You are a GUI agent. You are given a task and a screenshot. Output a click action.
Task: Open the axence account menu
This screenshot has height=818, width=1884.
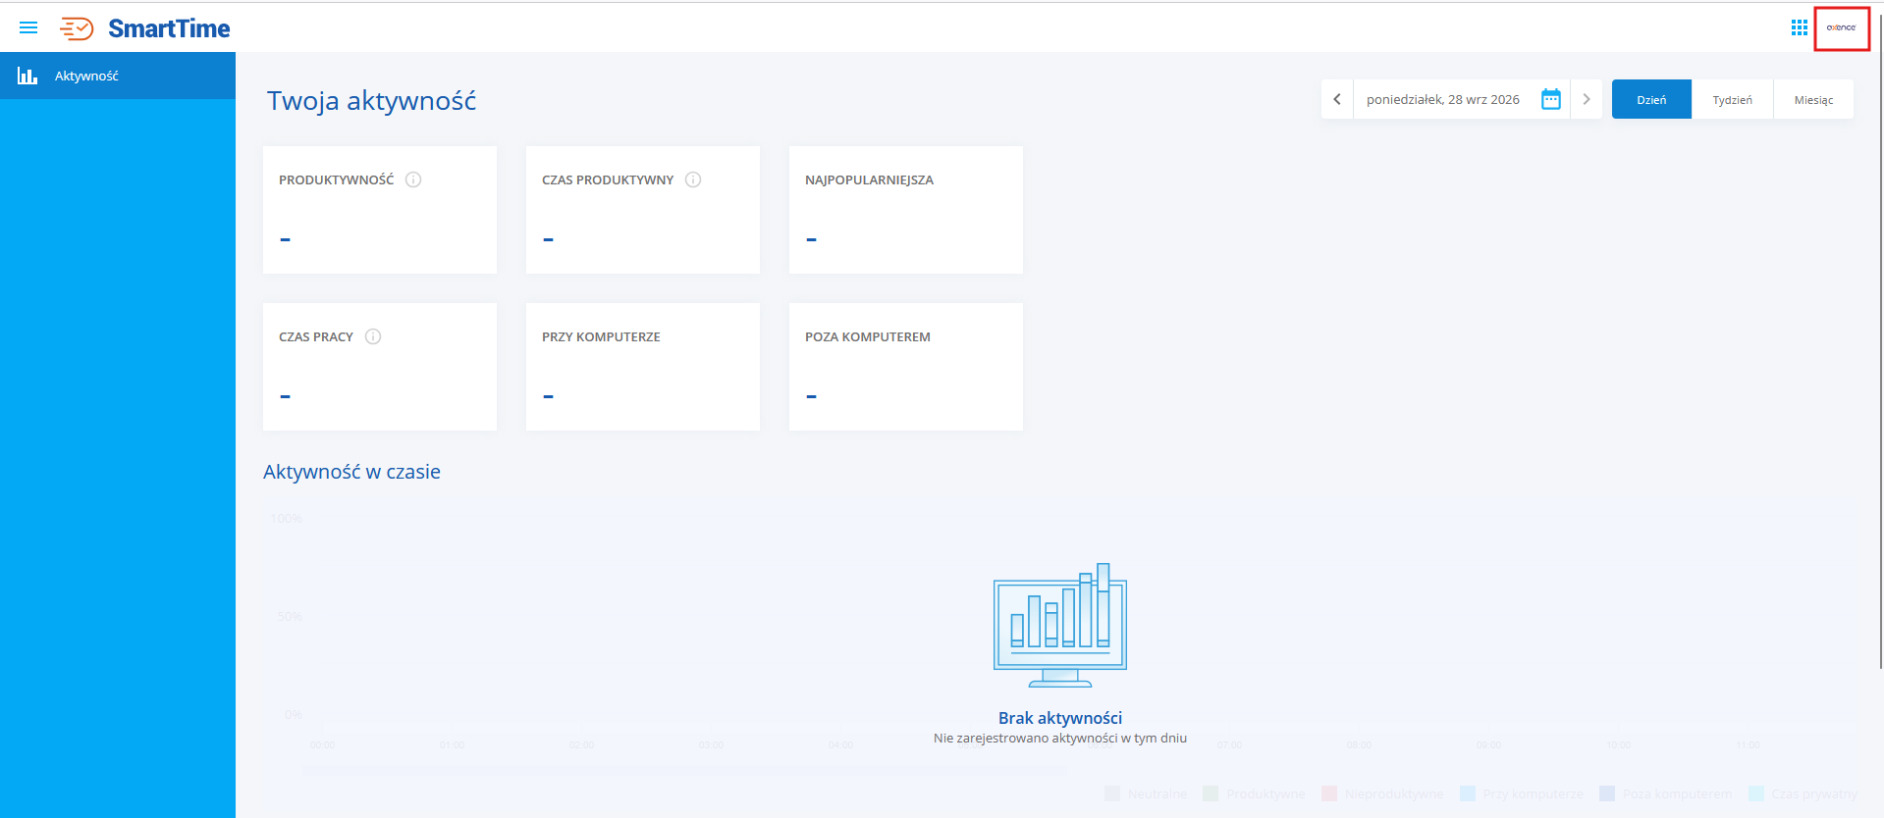1841,27
